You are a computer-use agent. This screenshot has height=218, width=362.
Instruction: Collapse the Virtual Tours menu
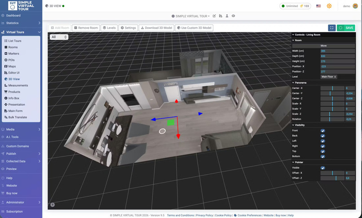click(x=21, y=32)
